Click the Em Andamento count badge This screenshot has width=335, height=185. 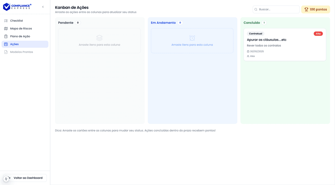(180, 23)
